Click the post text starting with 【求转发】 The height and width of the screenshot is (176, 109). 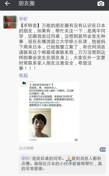(62, 47)
